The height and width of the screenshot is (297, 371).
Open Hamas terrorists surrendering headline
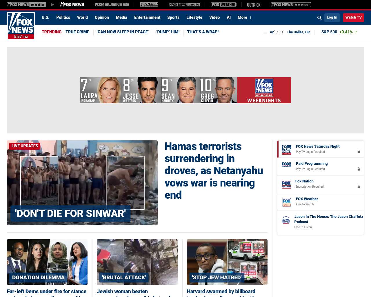[x=214, y=171]
